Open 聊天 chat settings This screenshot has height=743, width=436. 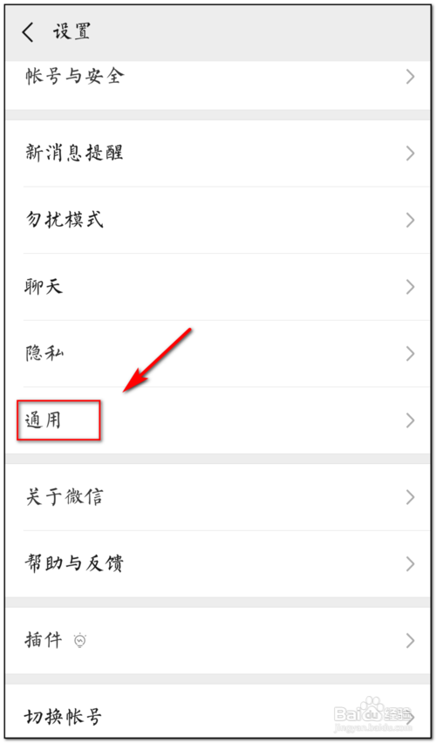tap(217, 287)
